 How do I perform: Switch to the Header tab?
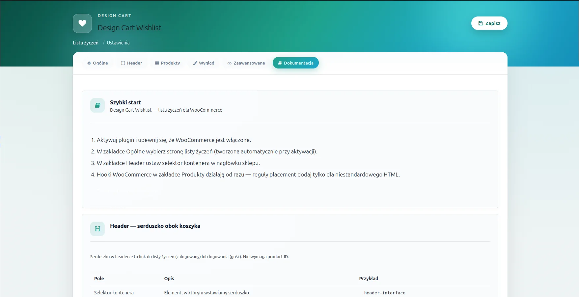(x=131, y=63)
